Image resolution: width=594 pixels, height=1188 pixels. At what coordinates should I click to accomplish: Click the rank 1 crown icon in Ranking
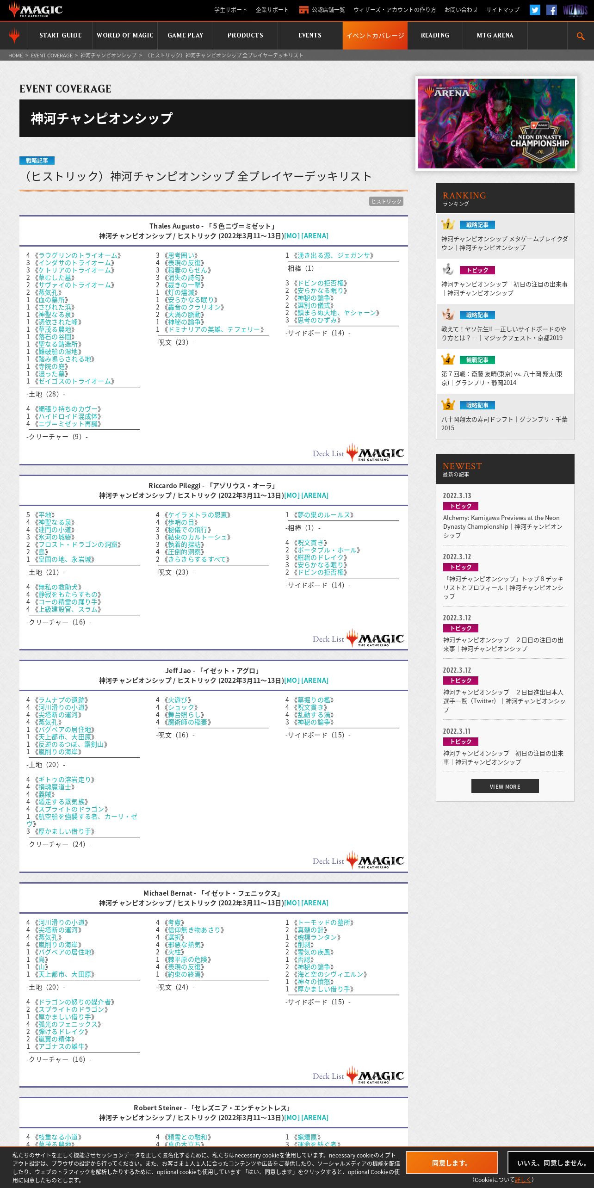pyautogui.click(x=448, y=224)
